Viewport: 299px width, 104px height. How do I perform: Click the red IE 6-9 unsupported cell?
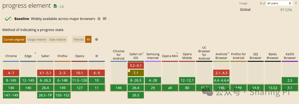coord(97,73)
